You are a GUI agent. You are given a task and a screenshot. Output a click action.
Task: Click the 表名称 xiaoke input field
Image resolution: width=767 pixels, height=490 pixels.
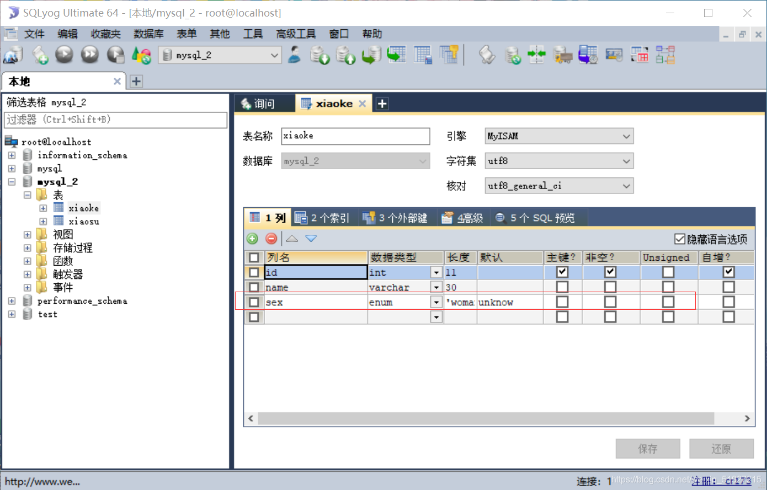pos(355,136)
